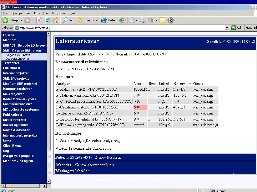This screenshot has height=192, width=257.
Task: Open the Funktioner menu
Action: point(59,13)
